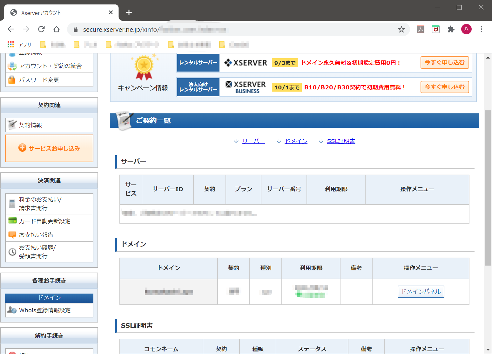The width and height of the screenshot is (492, 354).
Task: Click the アプリ bookmarks bar label
Action: (x=25, y=45)
